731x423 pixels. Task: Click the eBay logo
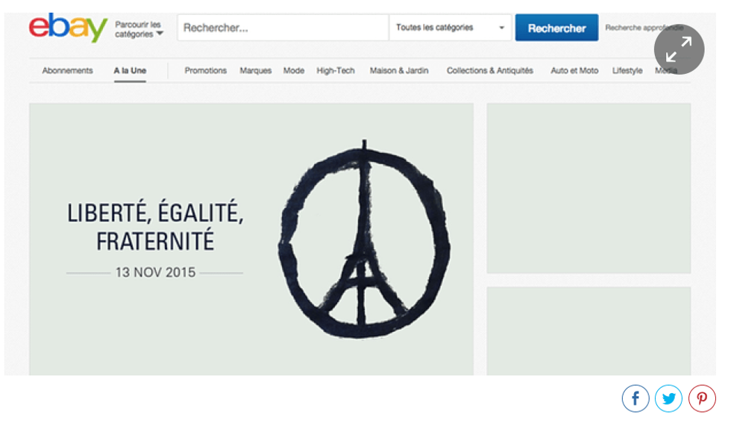click(68, 28)
